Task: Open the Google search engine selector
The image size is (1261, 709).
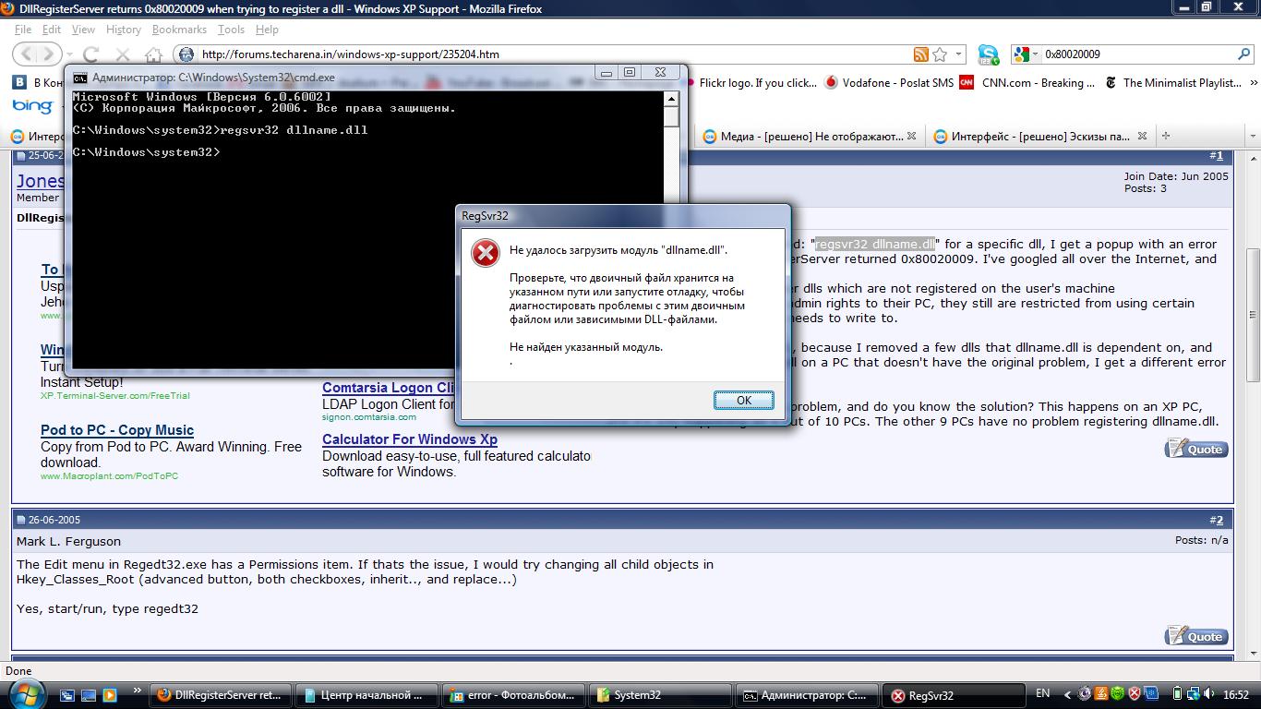Action: pos(1027,54)
